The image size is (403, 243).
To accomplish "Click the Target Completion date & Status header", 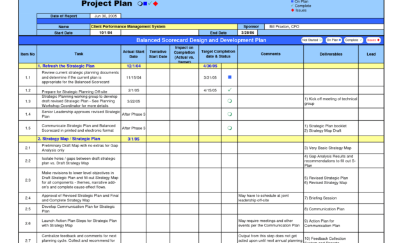I will click(218, 54).
